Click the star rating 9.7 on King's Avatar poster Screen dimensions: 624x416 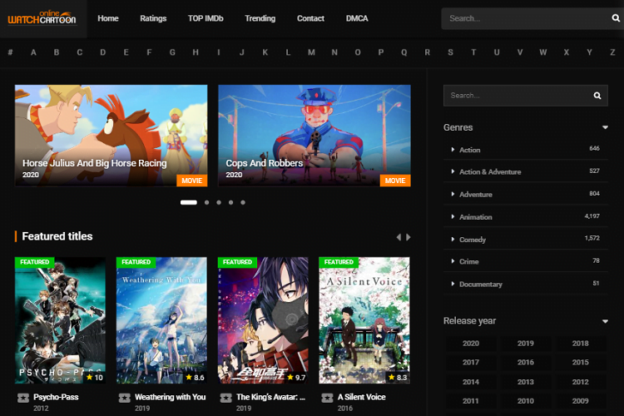click(296, 378)
